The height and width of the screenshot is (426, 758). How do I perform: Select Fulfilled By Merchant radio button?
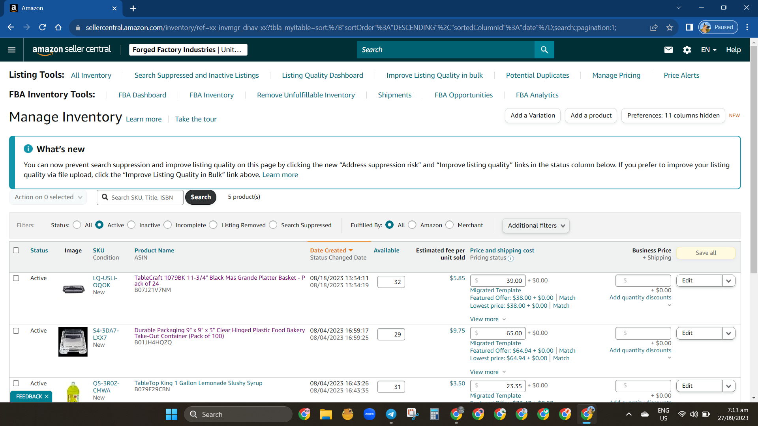tap(450, 225)
